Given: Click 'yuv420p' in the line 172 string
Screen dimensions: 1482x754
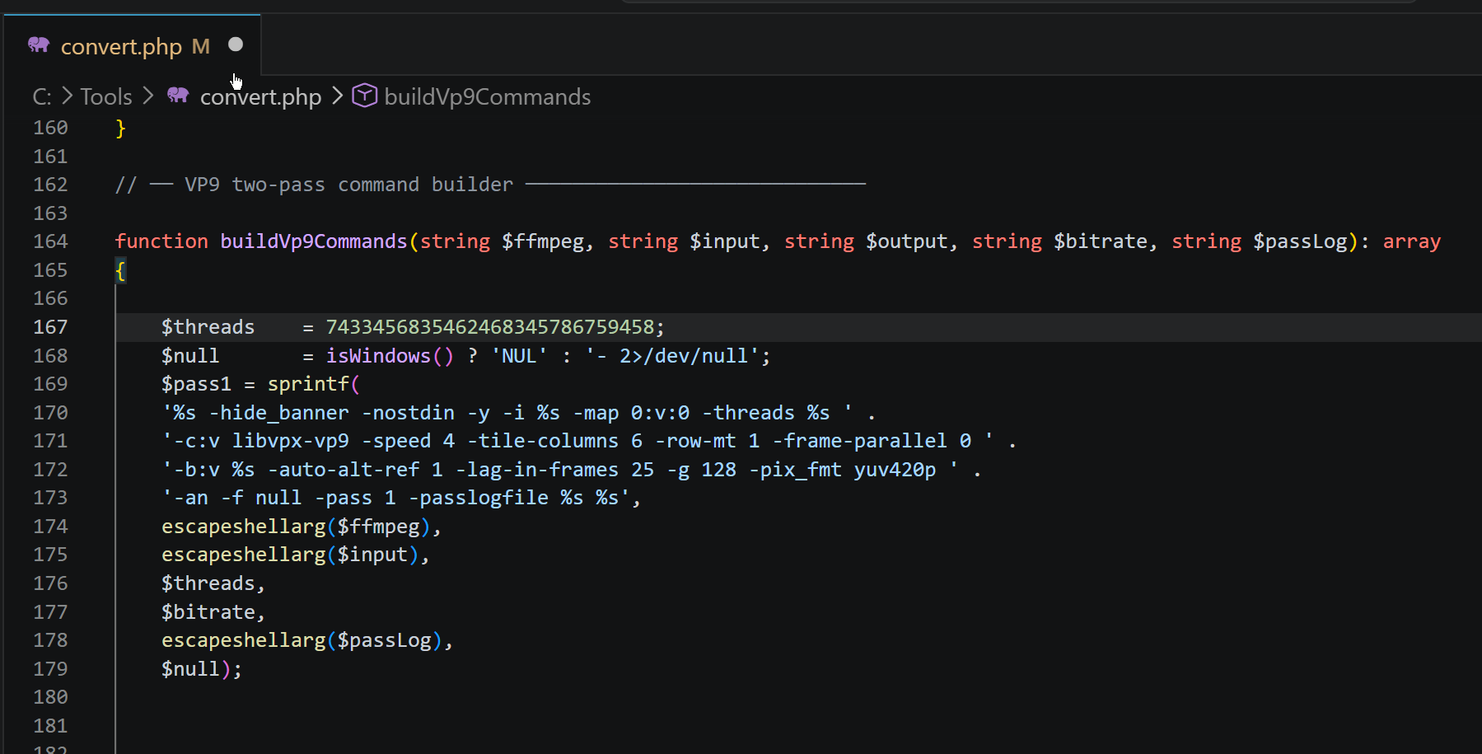Looking at the screenshot, I should click(x=895, y=470).
